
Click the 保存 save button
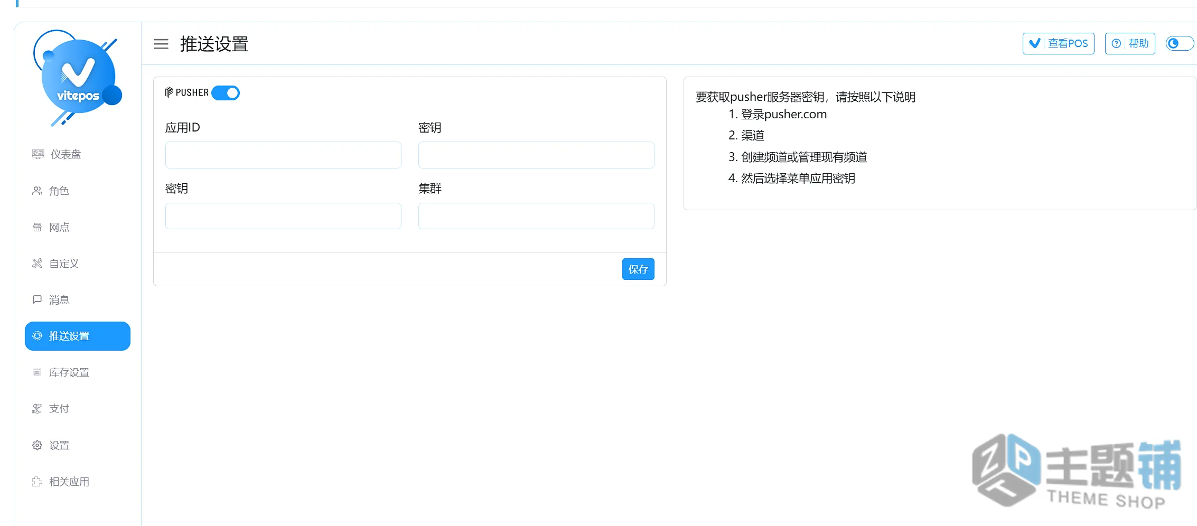click(638, 269)
